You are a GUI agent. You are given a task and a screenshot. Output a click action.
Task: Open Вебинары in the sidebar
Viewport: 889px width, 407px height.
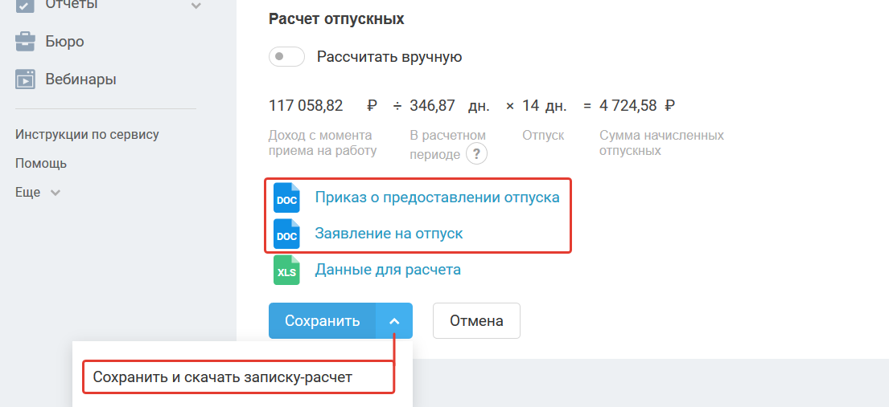click(x=81, y=79)
